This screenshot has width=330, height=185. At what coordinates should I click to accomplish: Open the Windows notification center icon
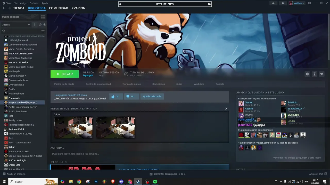click(325, 182)
